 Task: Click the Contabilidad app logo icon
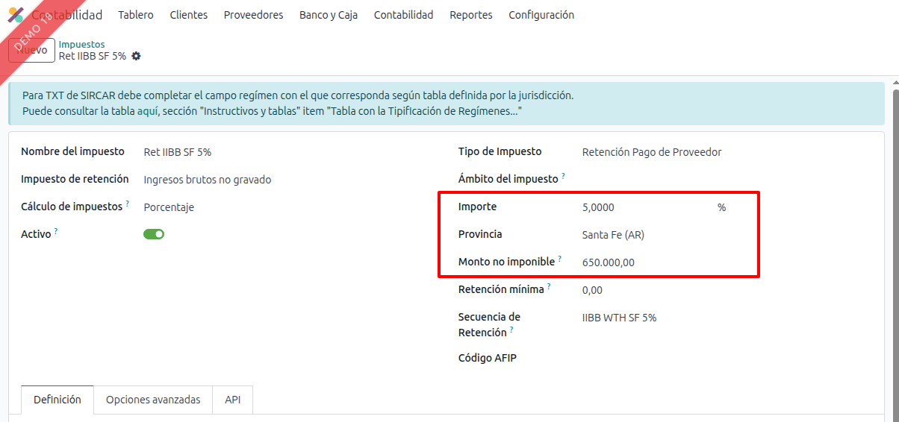click(16, 15)
